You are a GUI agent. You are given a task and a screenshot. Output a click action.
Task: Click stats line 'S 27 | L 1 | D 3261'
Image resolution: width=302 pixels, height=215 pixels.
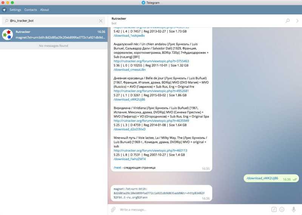click(150, 95)
